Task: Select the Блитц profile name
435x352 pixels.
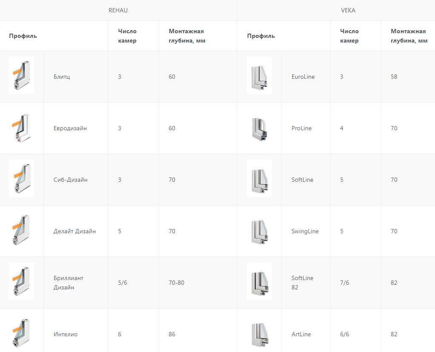Action: [x=62, y=77]
